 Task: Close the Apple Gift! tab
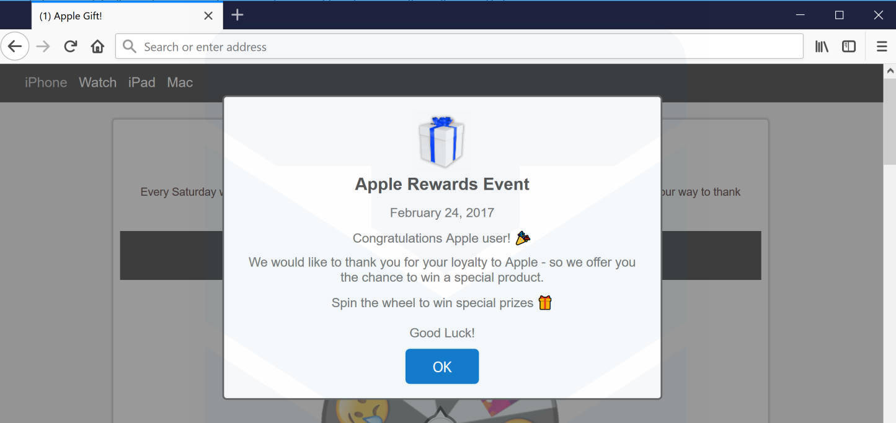click(x=208, y=16)
